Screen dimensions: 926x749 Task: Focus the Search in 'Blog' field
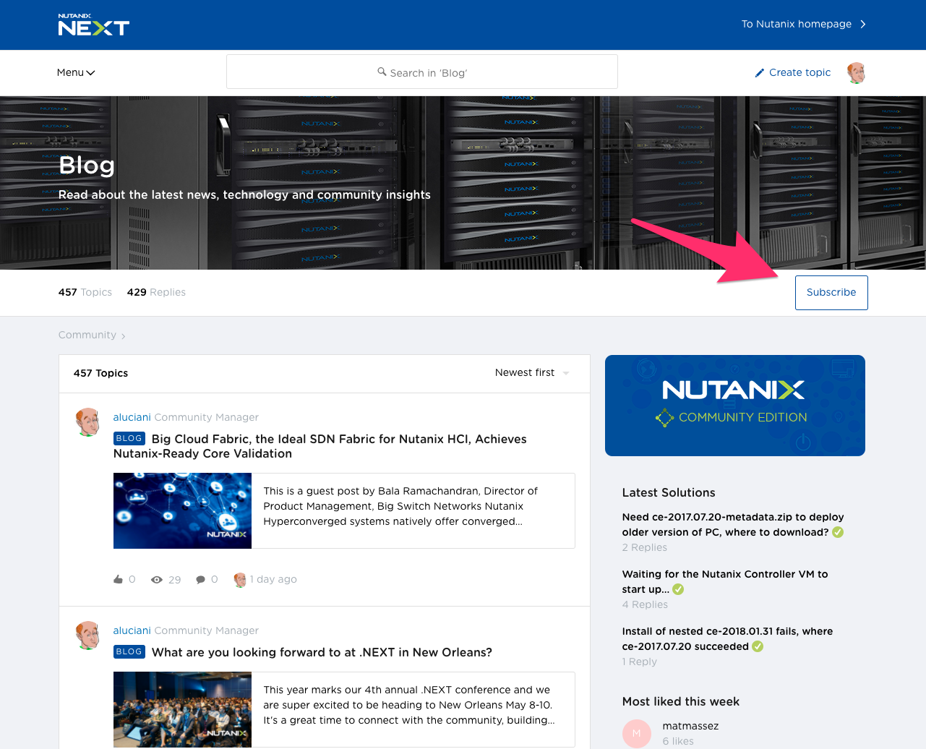point(422,72)
